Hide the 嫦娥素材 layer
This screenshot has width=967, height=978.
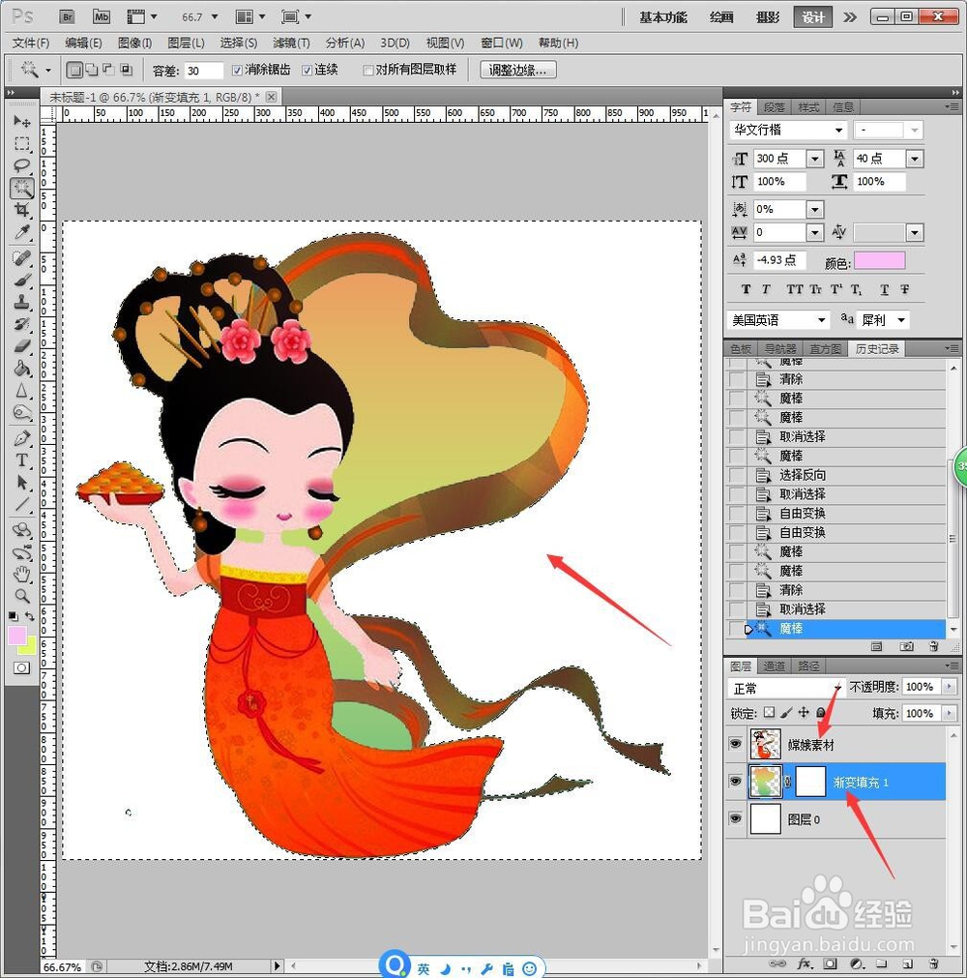point(736,744)
